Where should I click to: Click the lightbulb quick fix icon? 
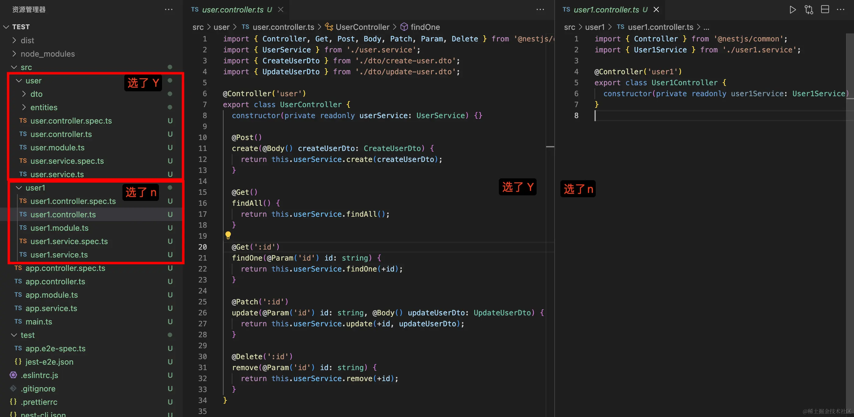228,236
